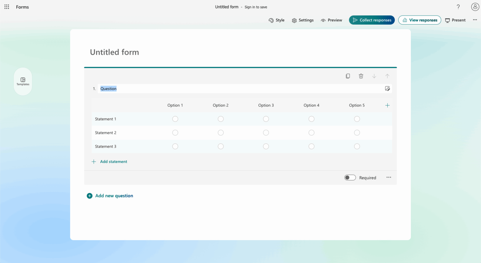Viewport: 481px width, 263px height.
Task: Open the Microsoft 365 app launcher
Action: (x=7, y=7)
